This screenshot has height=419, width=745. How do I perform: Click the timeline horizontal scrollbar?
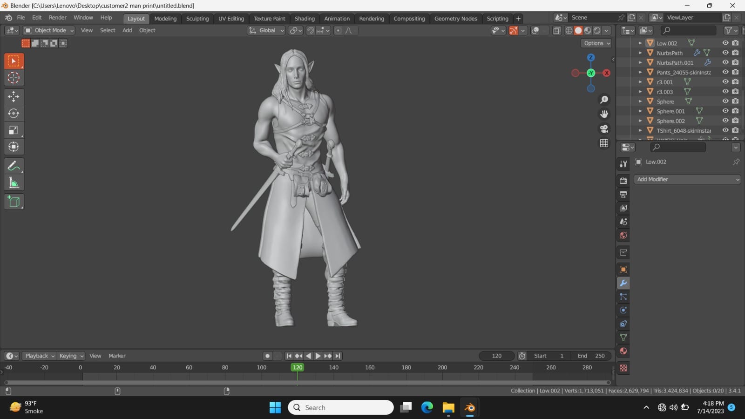click(x=307, y=383)
